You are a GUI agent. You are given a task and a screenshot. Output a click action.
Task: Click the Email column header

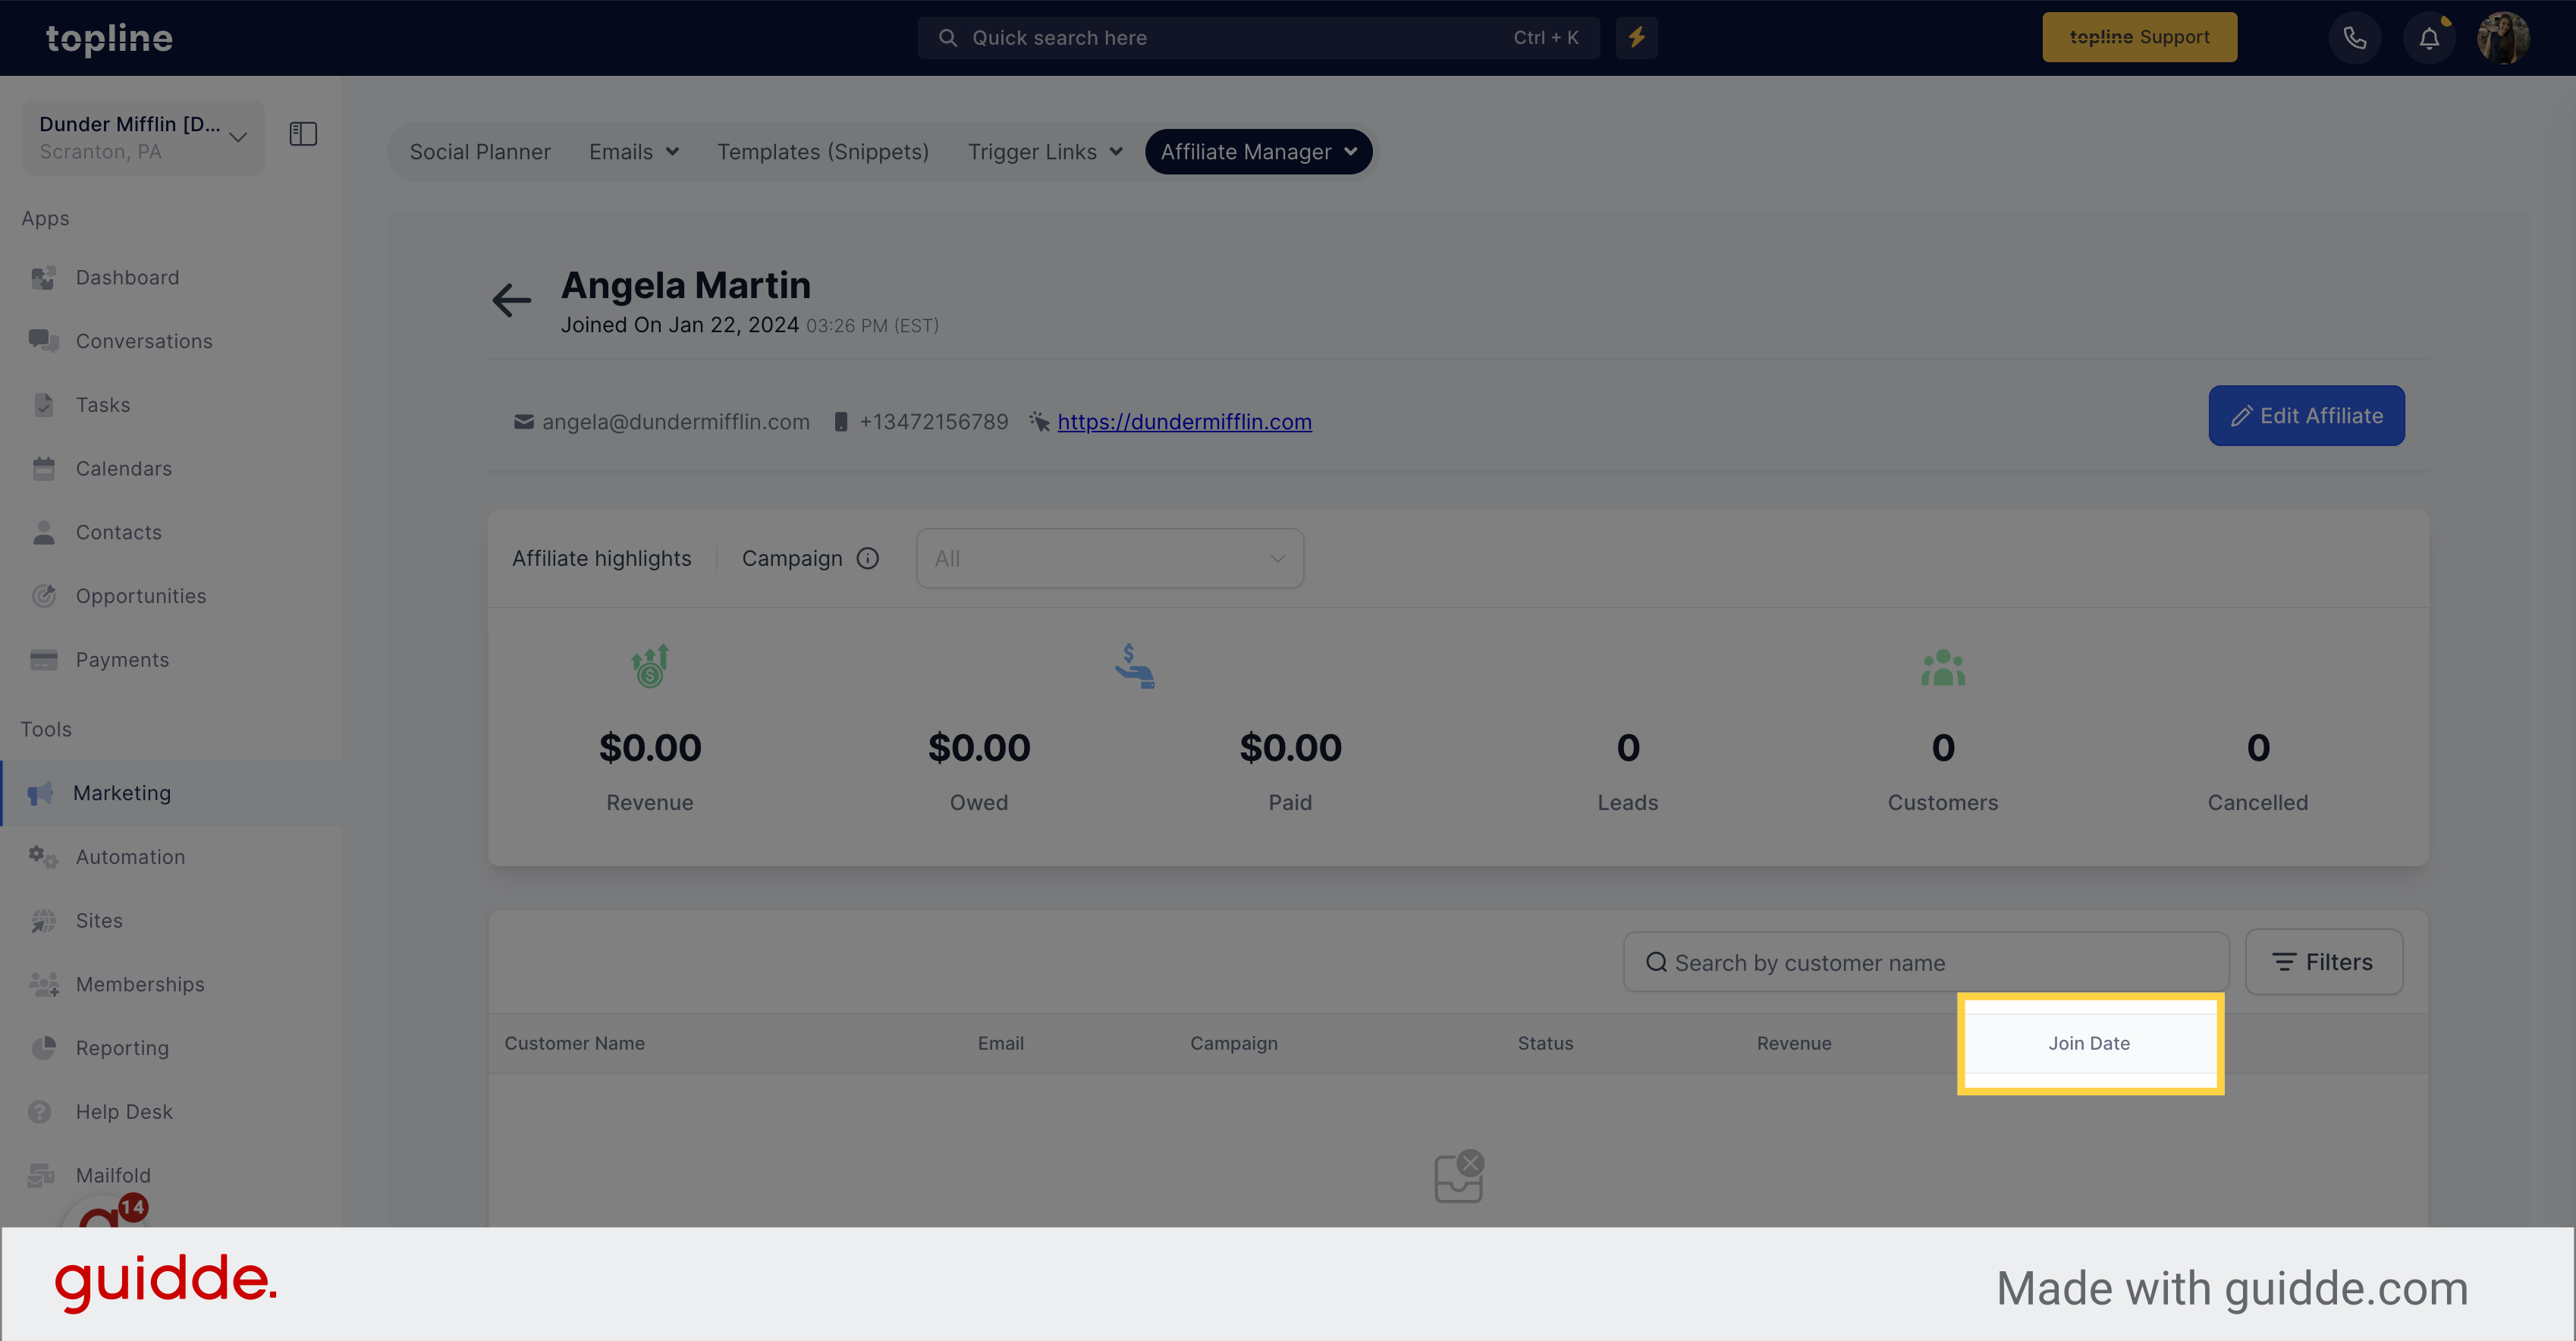(x=1000, y=1043)
